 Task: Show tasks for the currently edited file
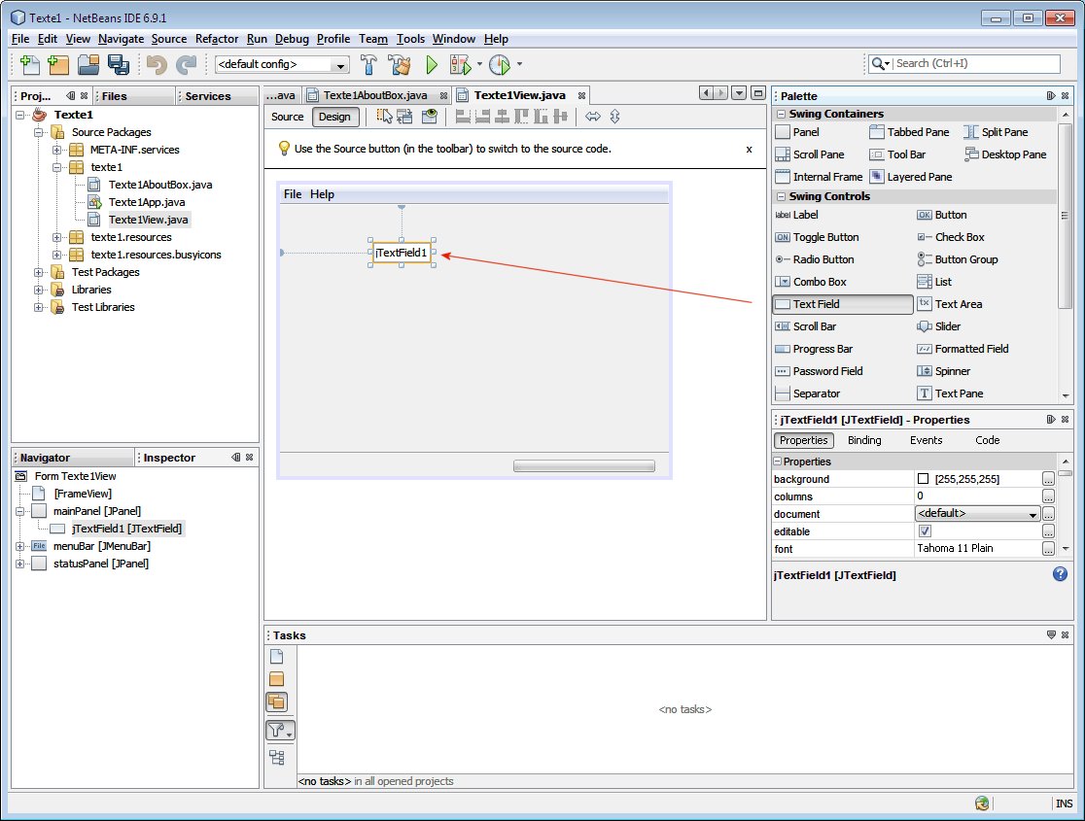[277, 657]
